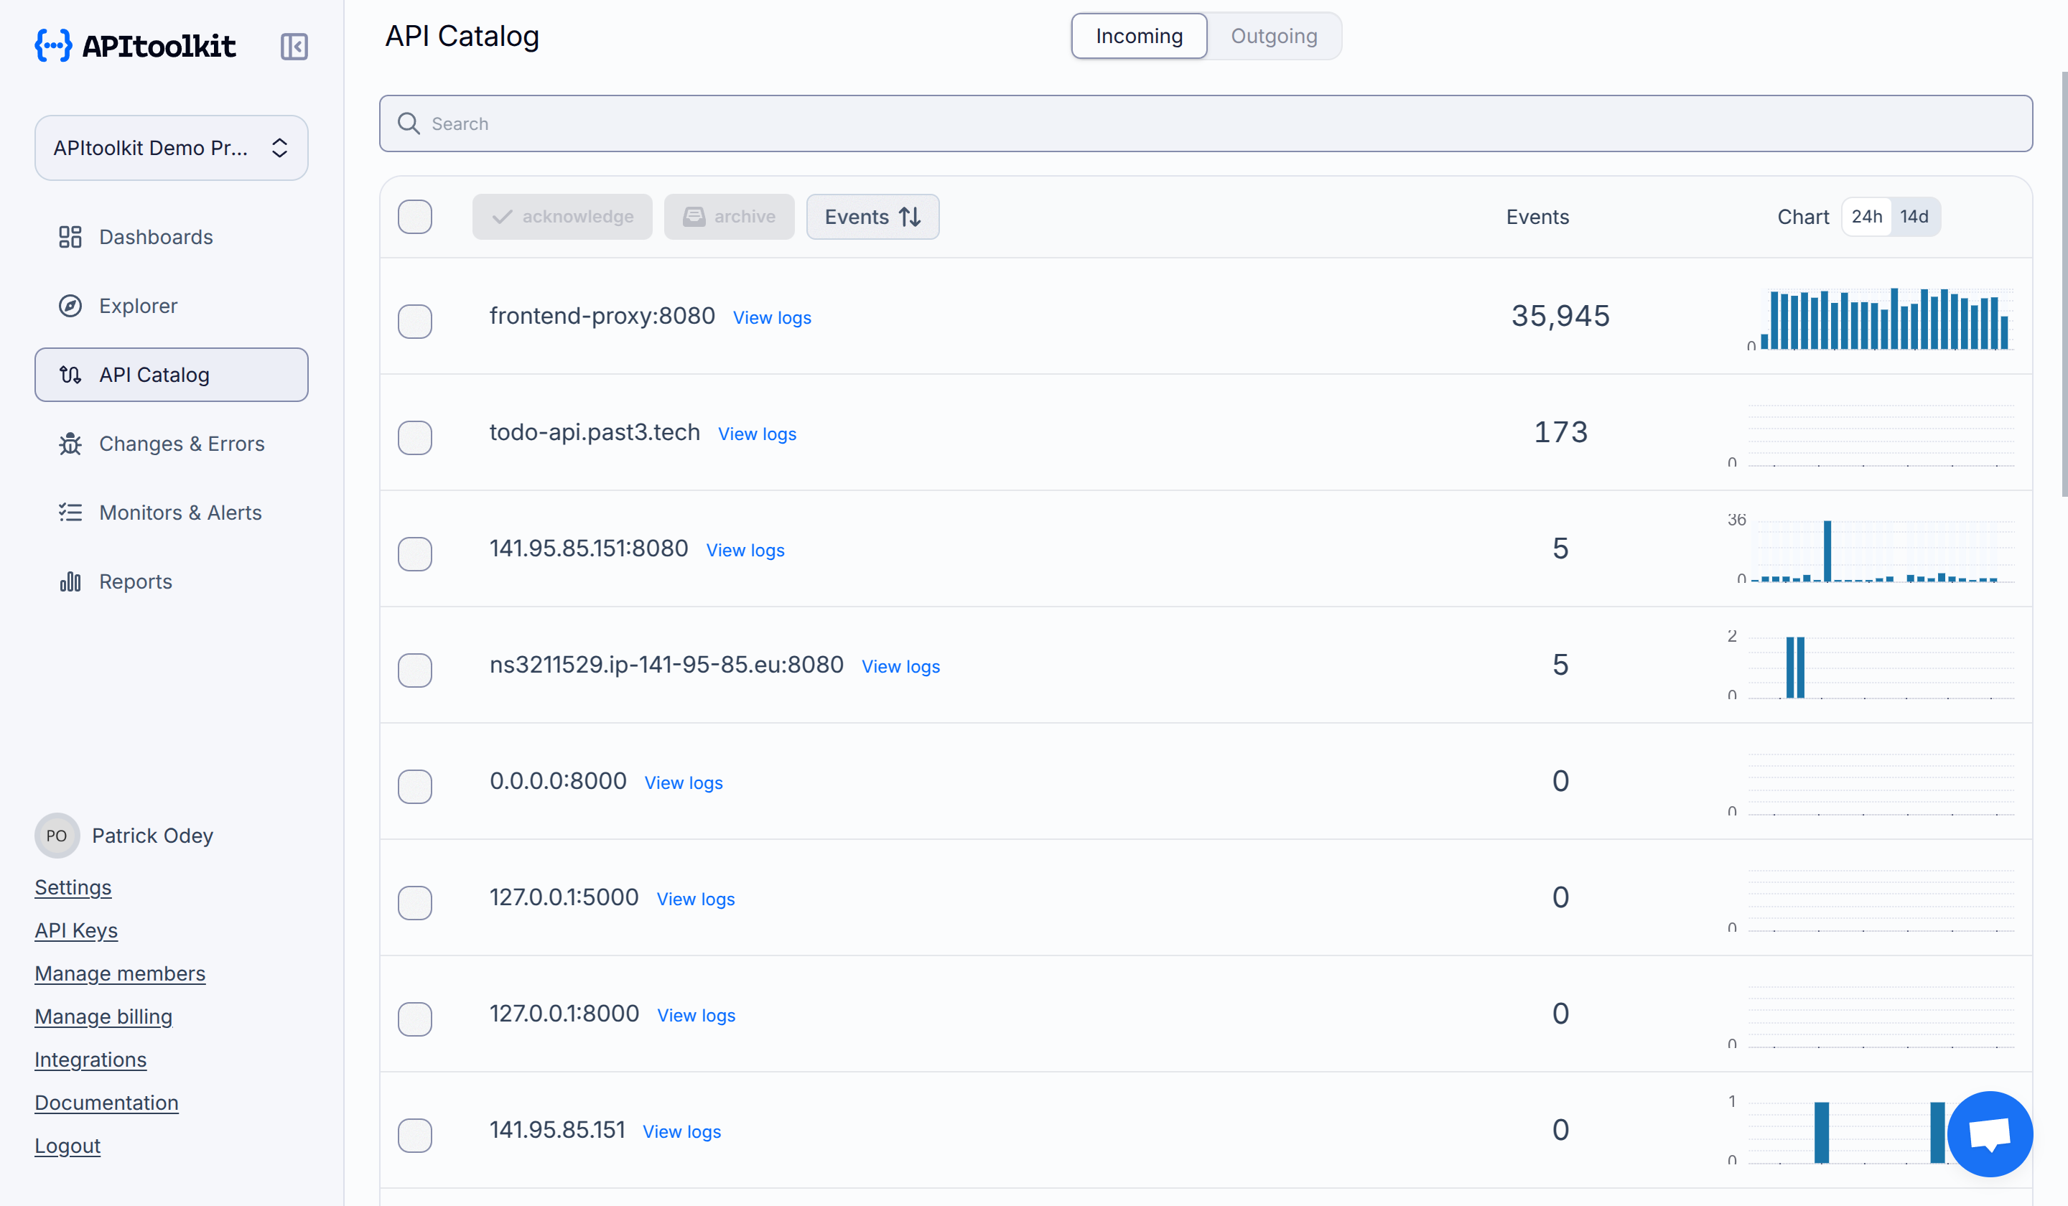
Task: Check the frontend-proxy:8080 row checkbox
Action: click(x=414, y=321)
